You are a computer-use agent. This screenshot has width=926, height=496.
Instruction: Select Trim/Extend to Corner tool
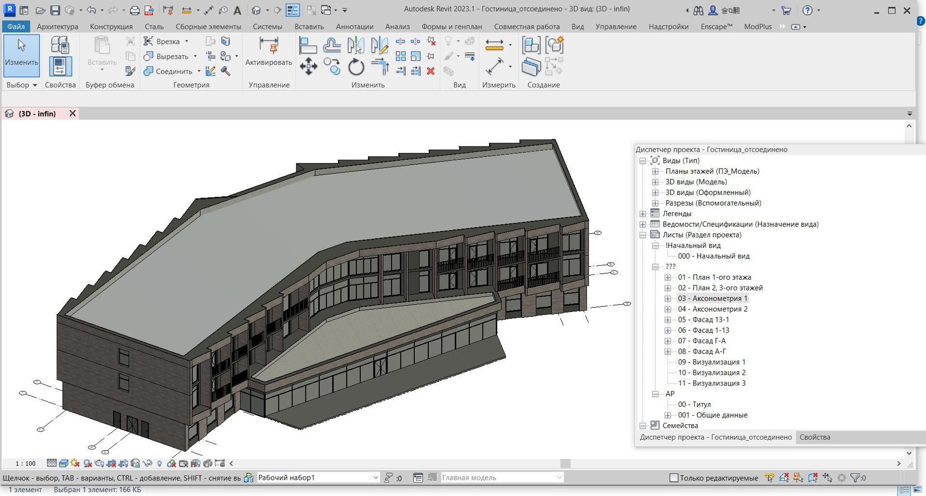[380, 66]
